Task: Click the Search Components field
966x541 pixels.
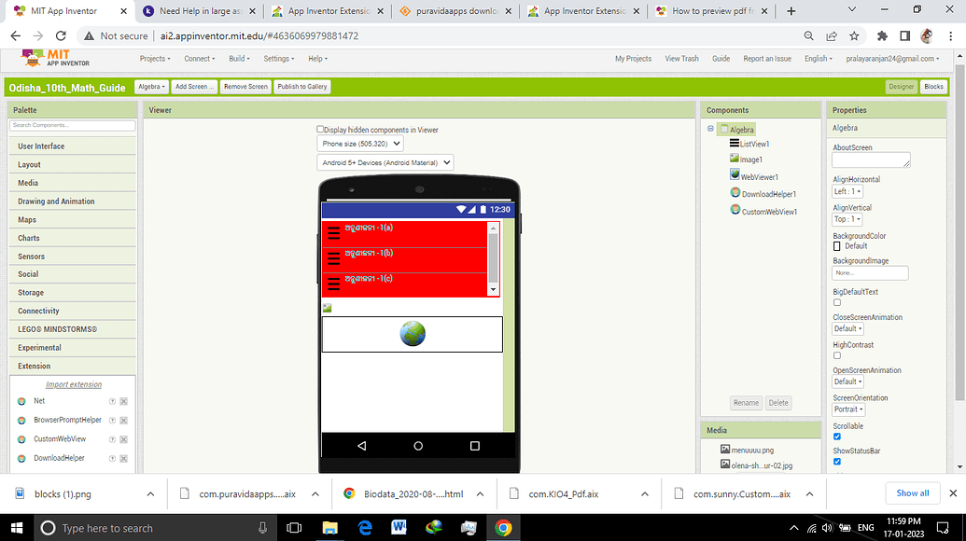Action: 72,125
